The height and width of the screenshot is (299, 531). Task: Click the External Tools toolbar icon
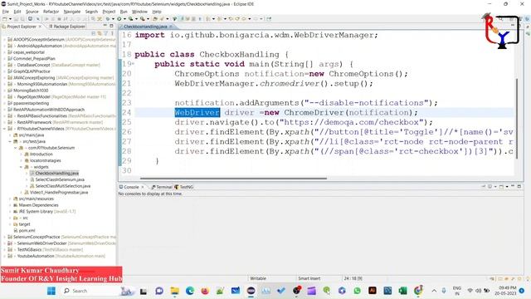pos(143,19)
